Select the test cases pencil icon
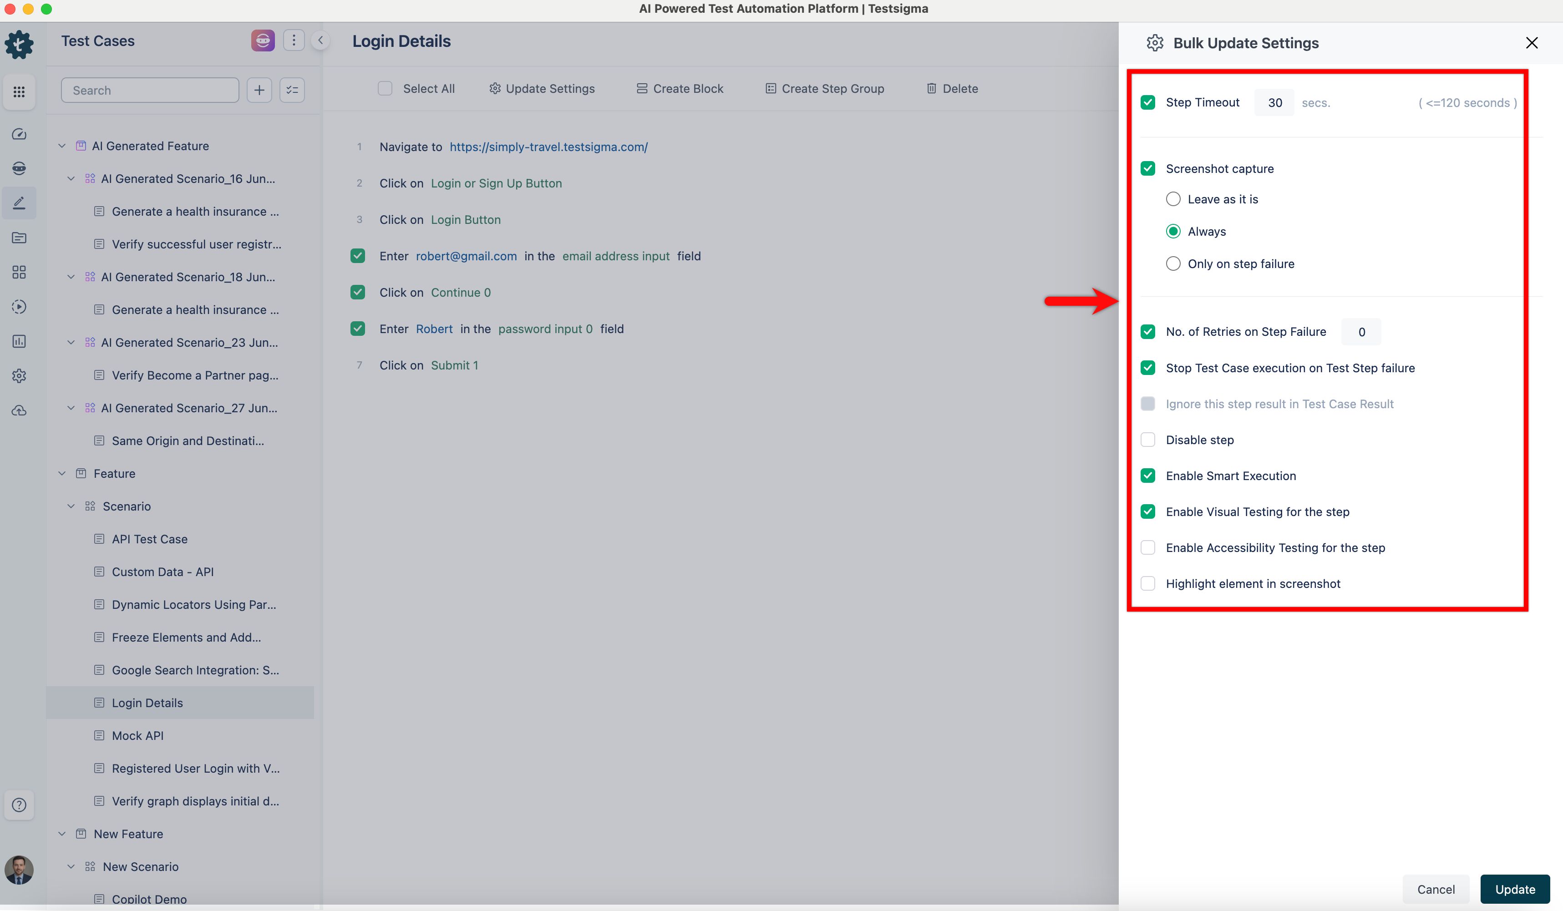Screen dimensions: 1563x911 [x=19, y=202]
